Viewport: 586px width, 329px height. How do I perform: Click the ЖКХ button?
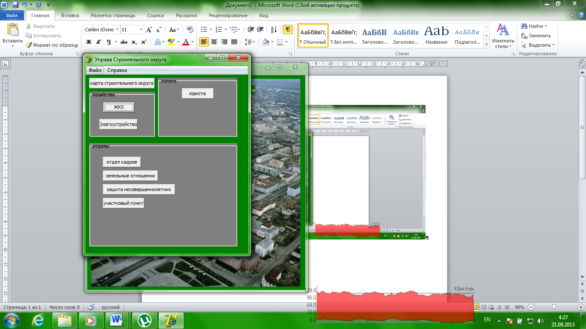point(119,107)
